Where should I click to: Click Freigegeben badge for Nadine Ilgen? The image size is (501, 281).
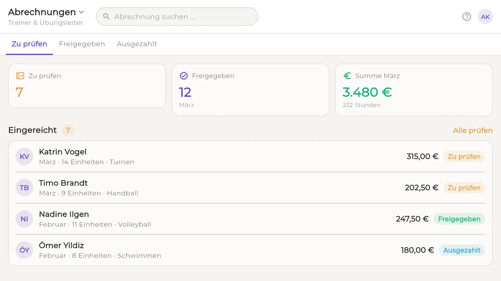pyautogui.click(x=459, y=219)
